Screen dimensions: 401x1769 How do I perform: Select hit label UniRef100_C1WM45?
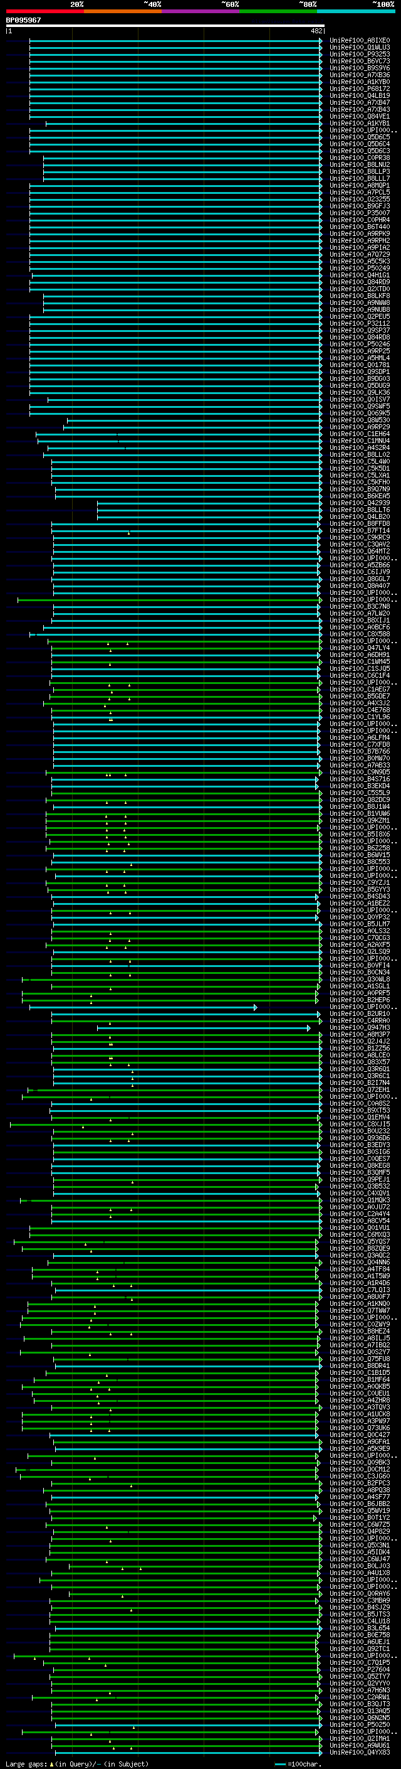359,662
